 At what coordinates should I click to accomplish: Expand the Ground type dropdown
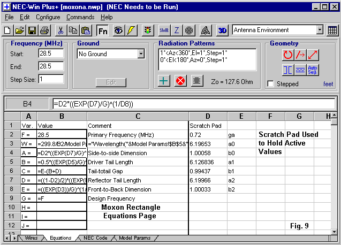pyautogui.click(x=141, y=54)
